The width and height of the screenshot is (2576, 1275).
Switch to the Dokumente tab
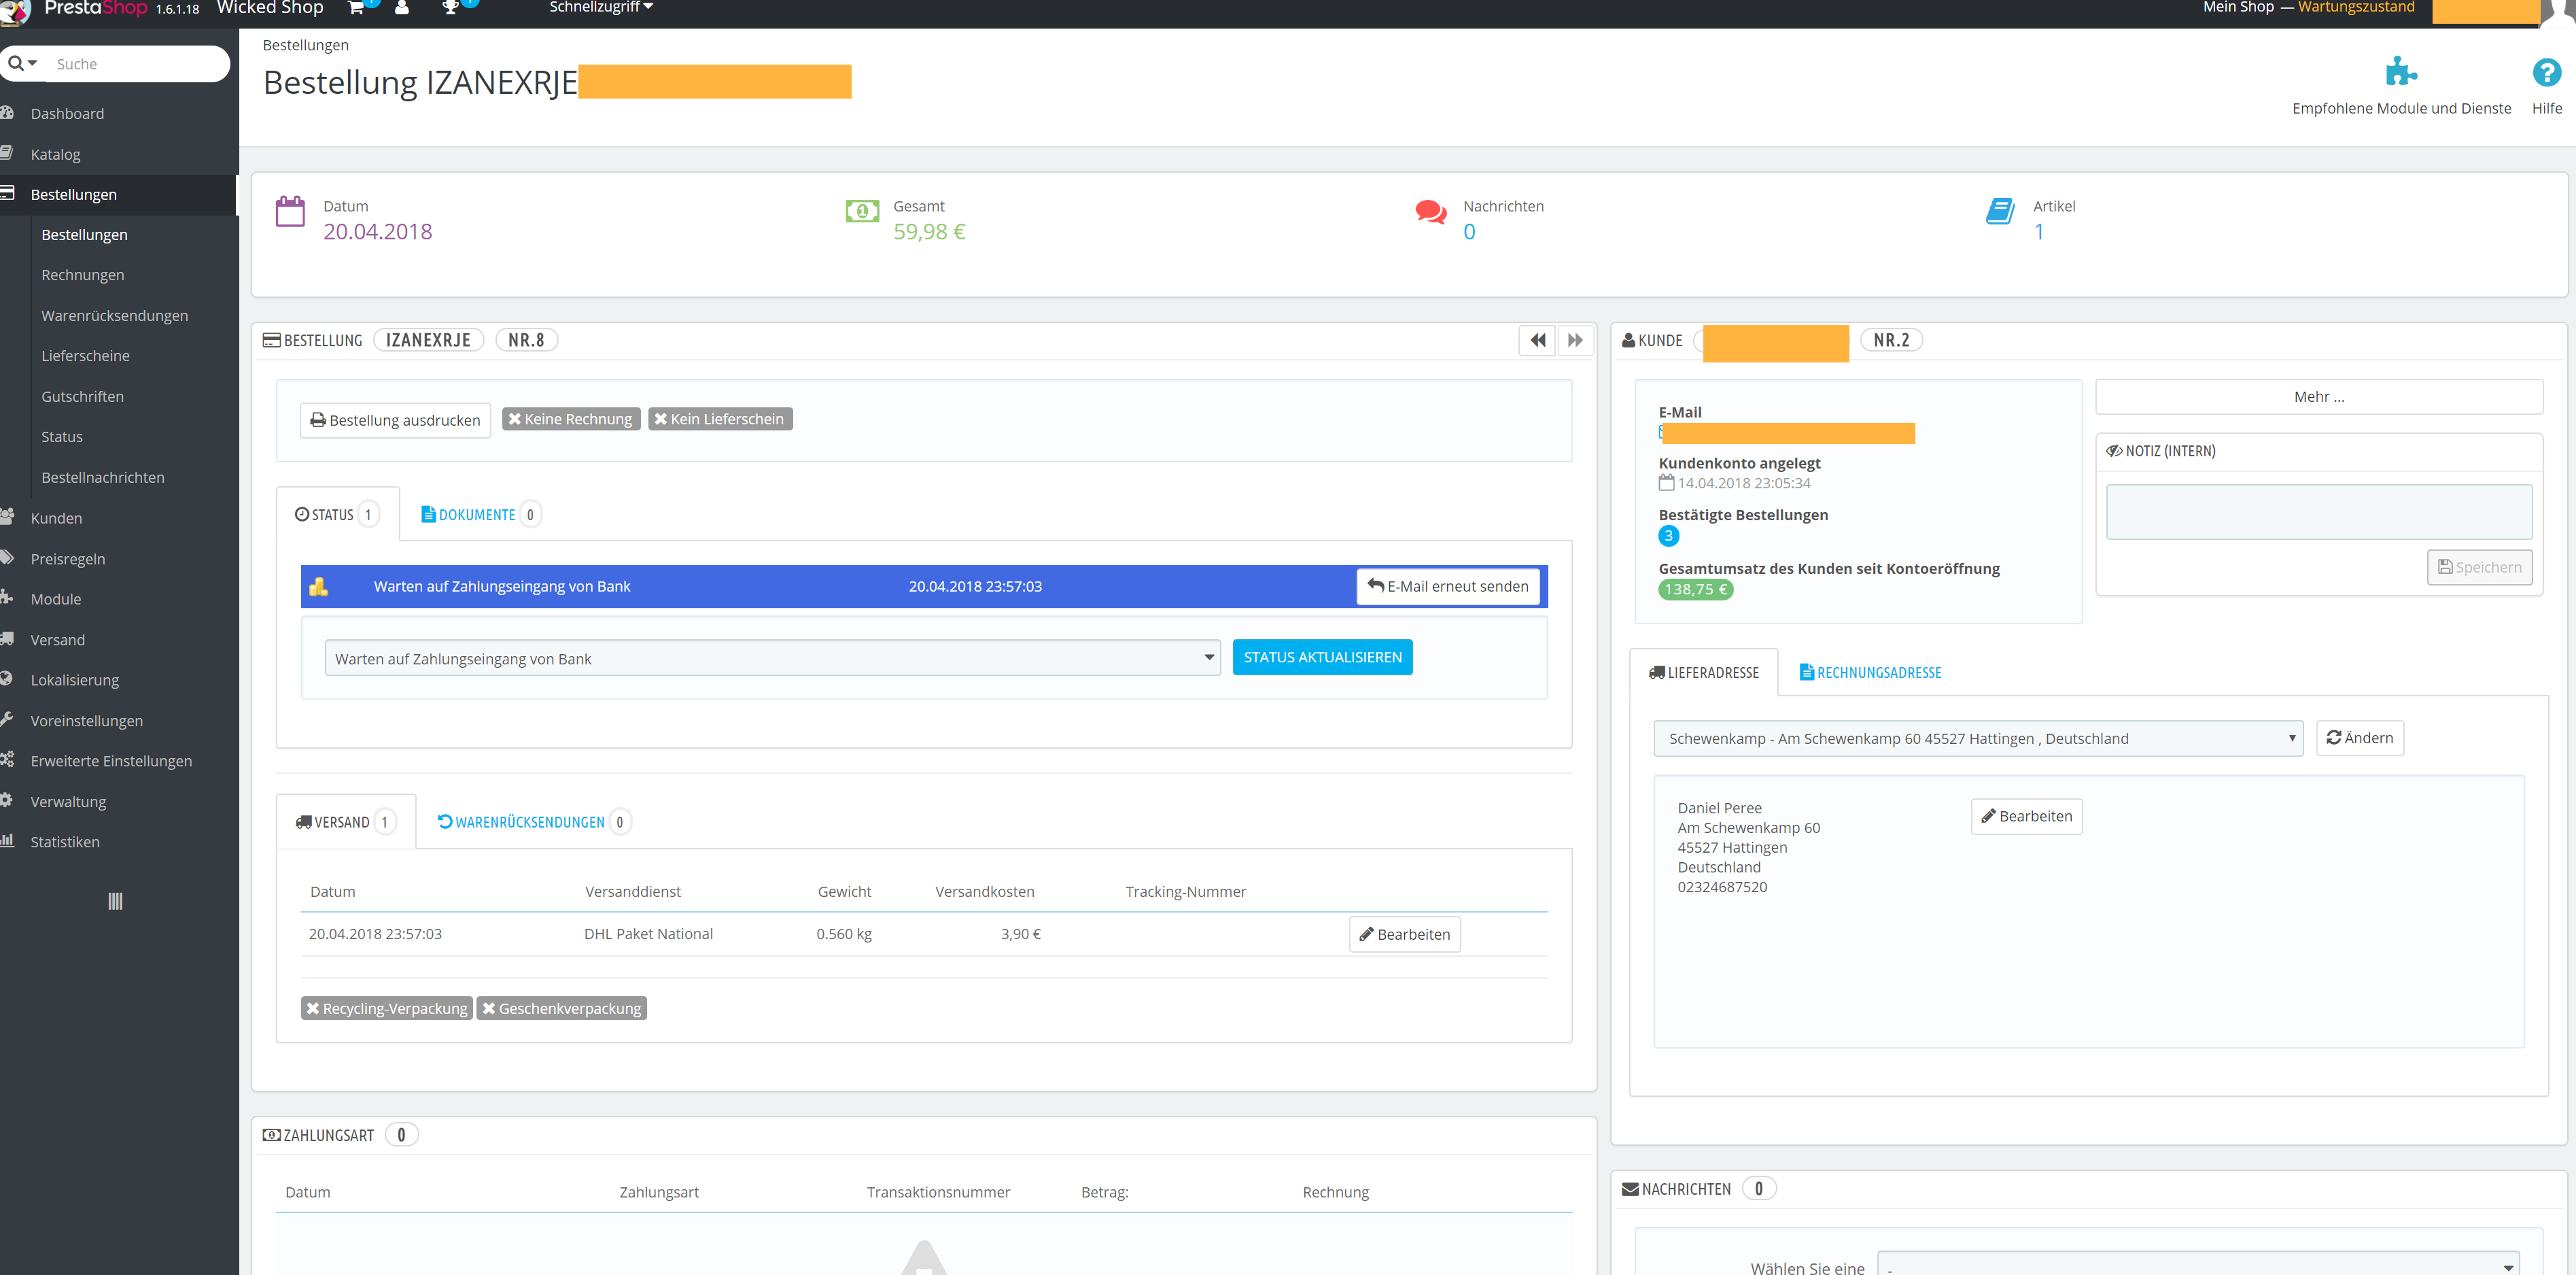click(478, 514)
